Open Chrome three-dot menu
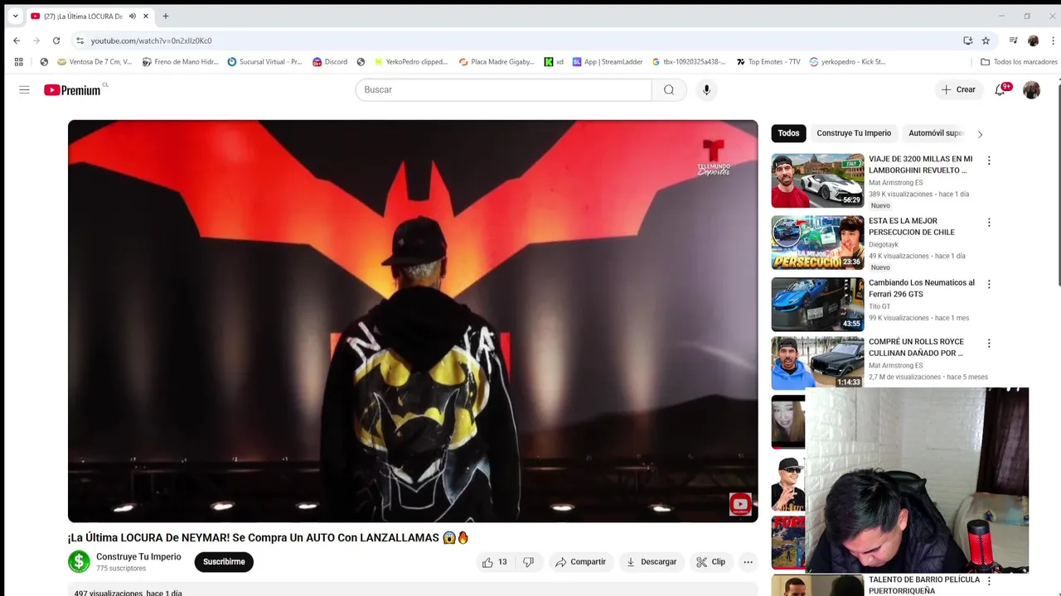The width and height of the screenshot is (1061, 596). click(1054, 41)
